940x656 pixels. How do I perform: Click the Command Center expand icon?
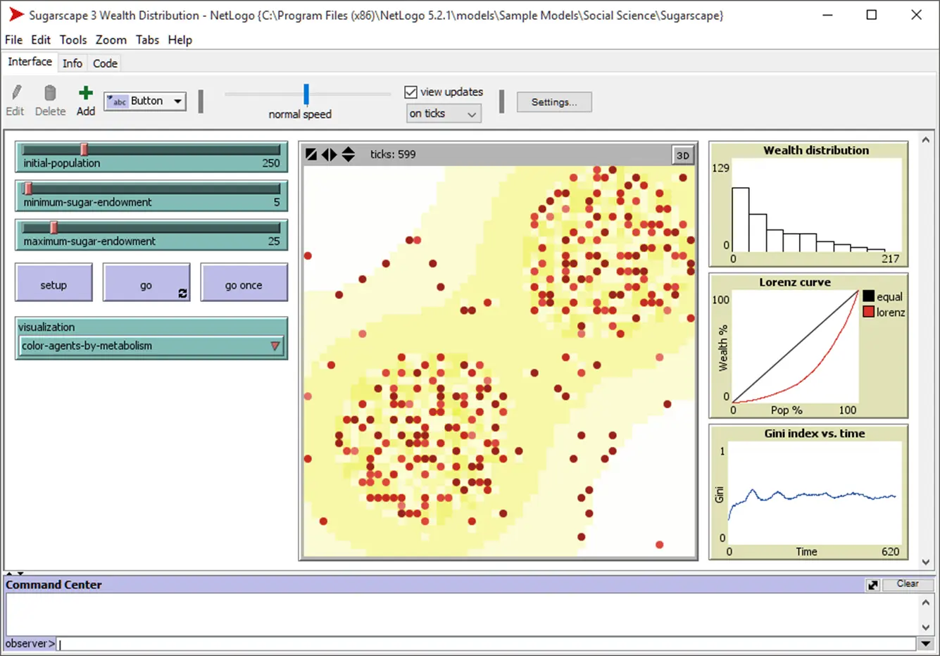point(873,585)
